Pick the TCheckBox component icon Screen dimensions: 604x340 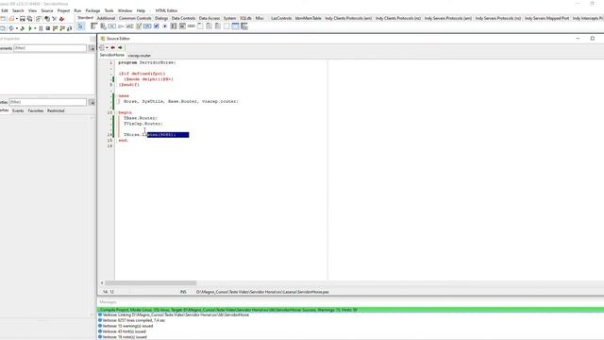[156, 26]
